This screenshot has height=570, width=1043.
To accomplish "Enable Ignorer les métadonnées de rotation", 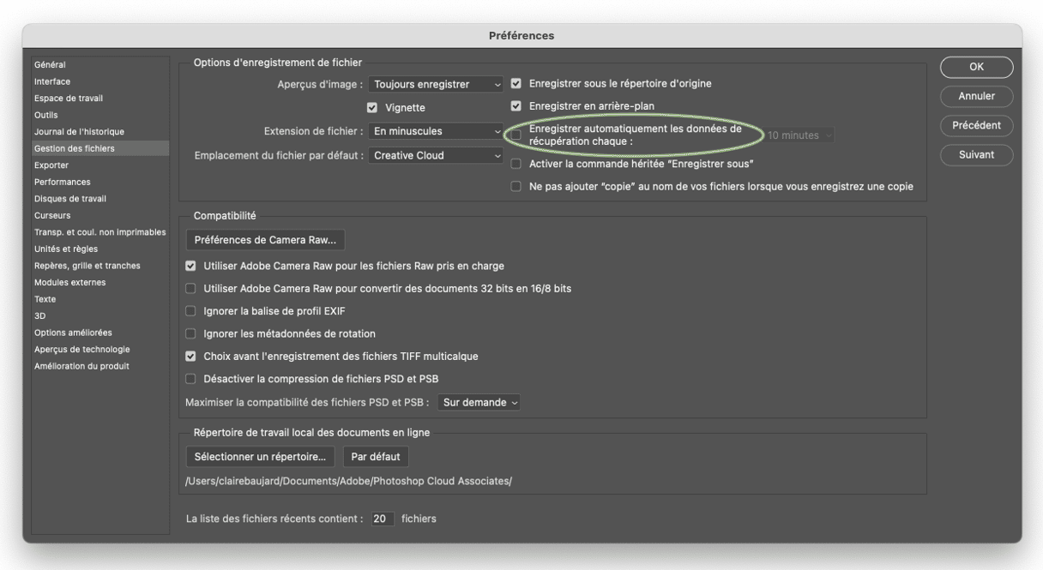I will click(191, 333).
